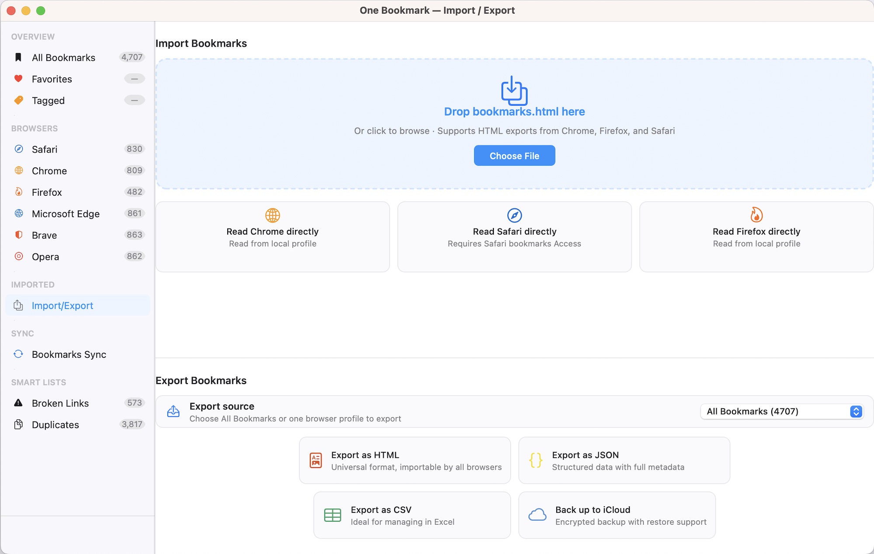Click Export as JSON
This screenshot has width=874, height=554.
[x=624, y=461]
